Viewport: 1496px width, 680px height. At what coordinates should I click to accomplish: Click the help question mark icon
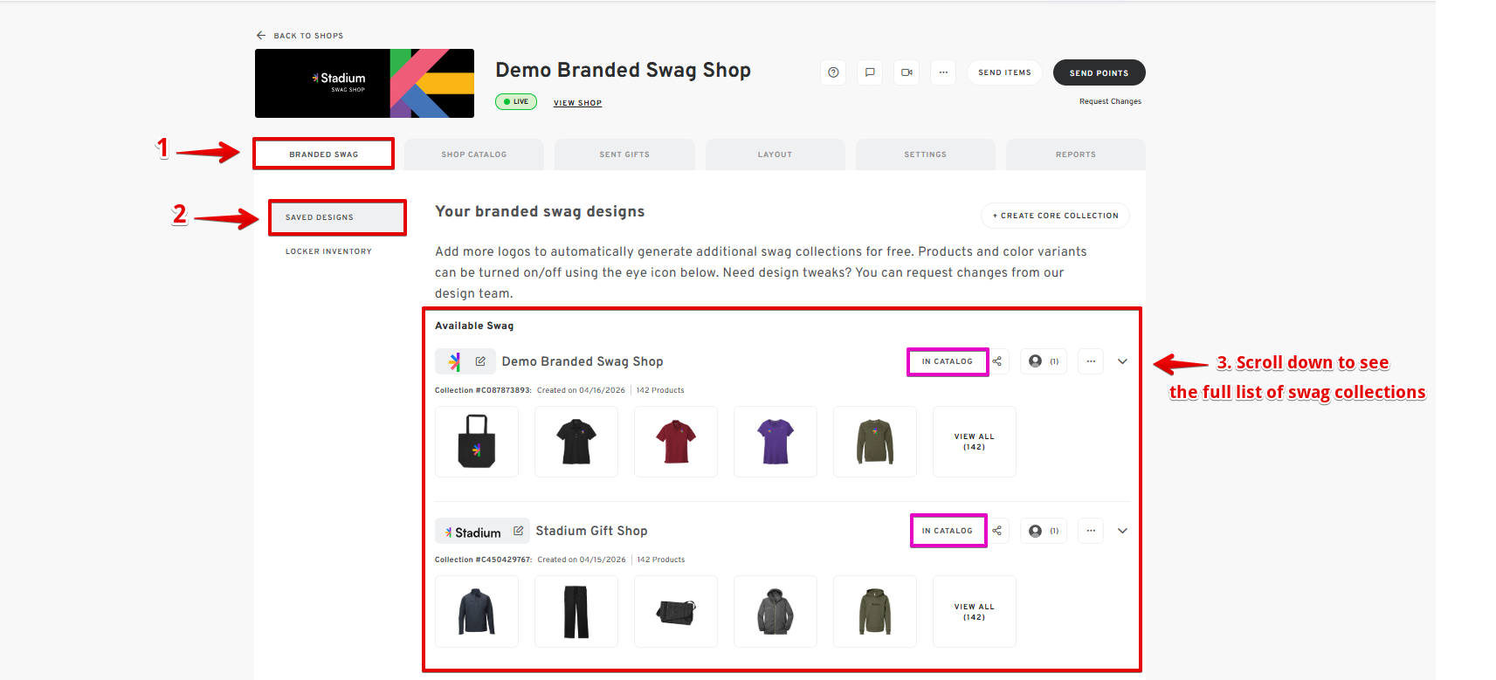click(x=833, y=72)
